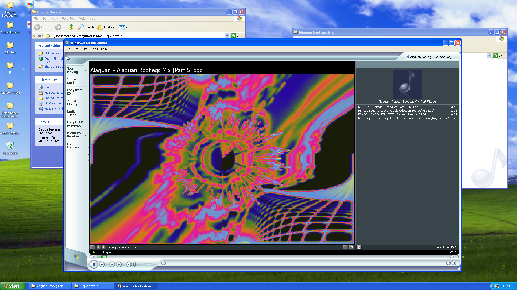
Task: Skip to the previous track
Action: pyautogui.click(x=112, y=264)
